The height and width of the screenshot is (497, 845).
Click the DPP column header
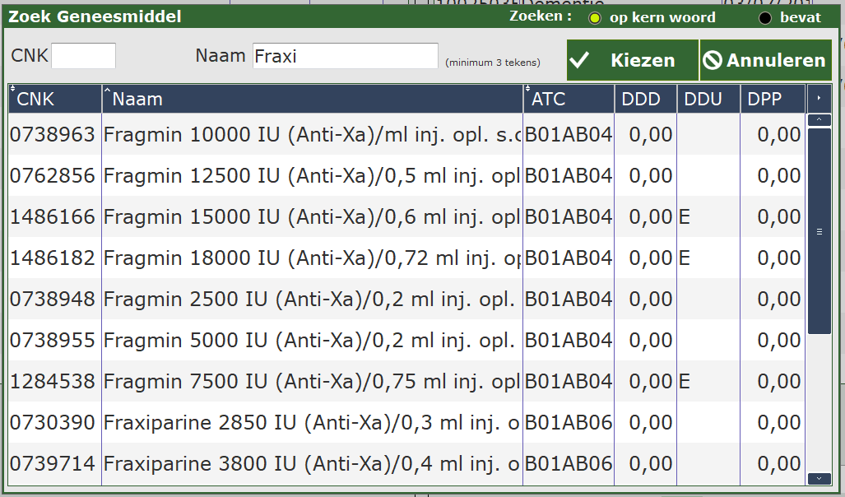tap(773, 100)
